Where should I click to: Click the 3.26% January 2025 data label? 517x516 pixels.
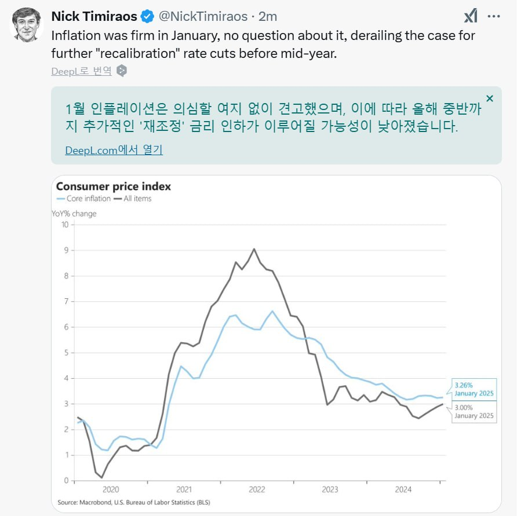[474, 389]
